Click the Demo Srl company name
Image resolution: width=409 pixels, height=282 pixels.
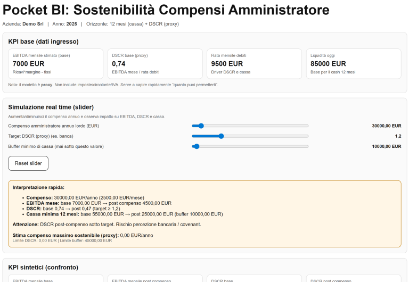pyautogui.click(x=33, y=24)
